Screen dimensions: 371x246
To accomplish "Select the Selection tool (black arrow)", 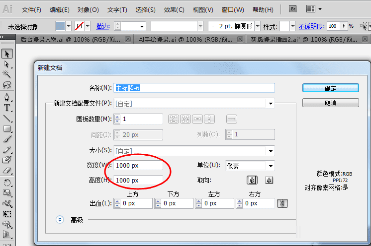I will tap(7, 54).
